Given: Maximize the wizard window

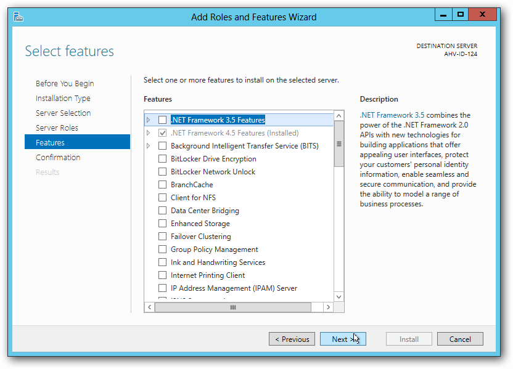Looking at the screenshot, I should click(x=461, y=14).
